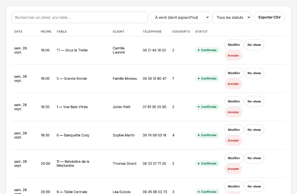Click the CLIENT column header

118,32
